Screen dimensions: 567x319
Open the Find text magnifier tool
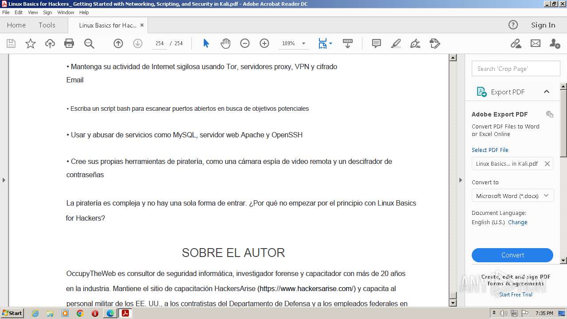pos(89,43)
